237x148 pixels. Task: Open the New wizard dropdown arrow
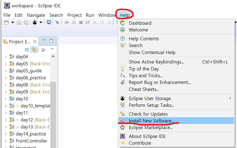(13, 23)
